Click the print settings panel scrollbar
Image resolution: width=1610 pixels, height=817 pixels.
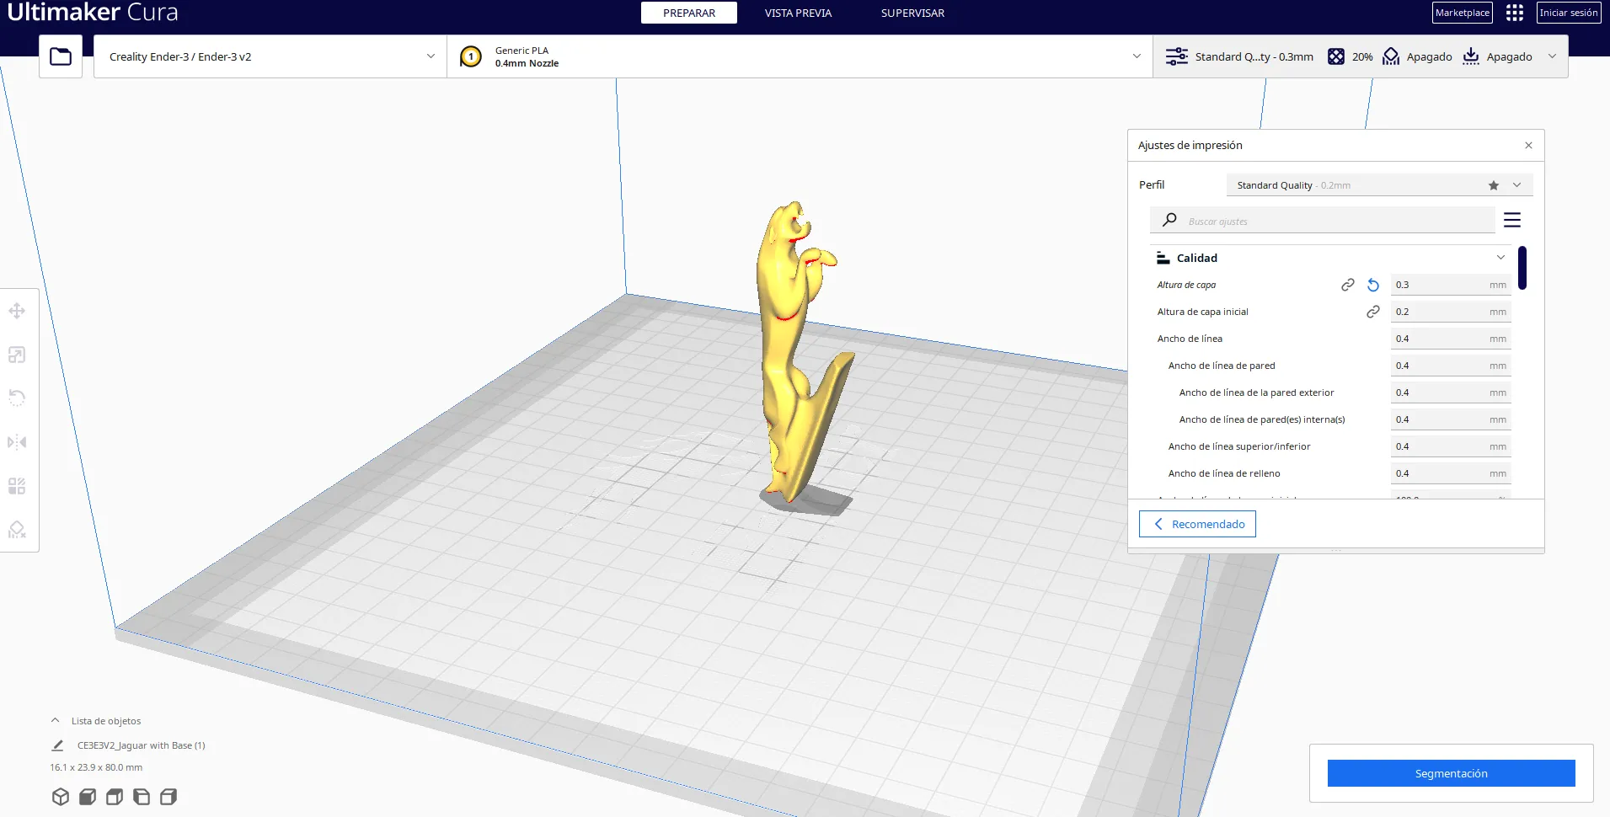(1522, 268)
